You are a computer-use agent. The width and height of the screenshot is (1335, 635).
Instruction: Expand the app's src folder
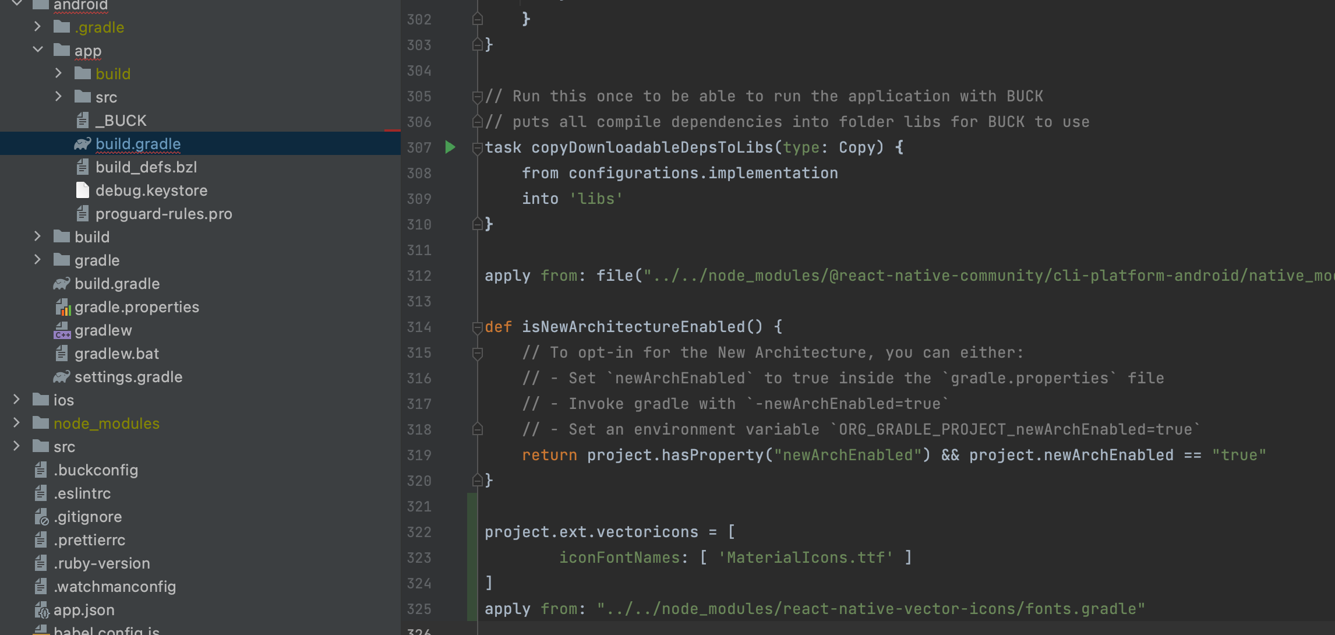58,97
